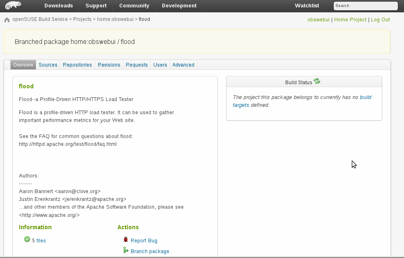Open the Revisions tab
The width and height of the screenshot is (404, 258).
pos(109,65)
